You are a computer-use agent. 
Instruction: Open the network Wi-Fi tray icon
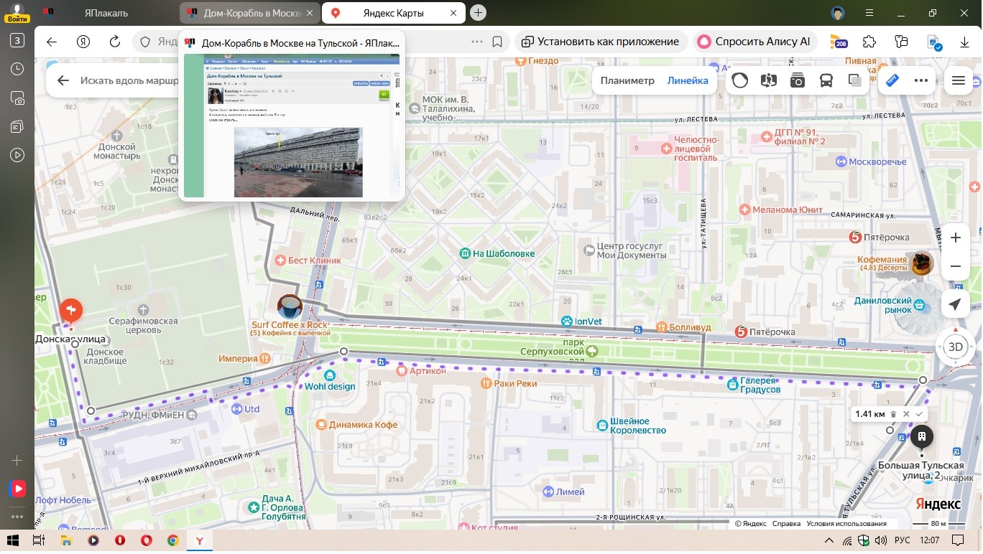pos(847,540)
